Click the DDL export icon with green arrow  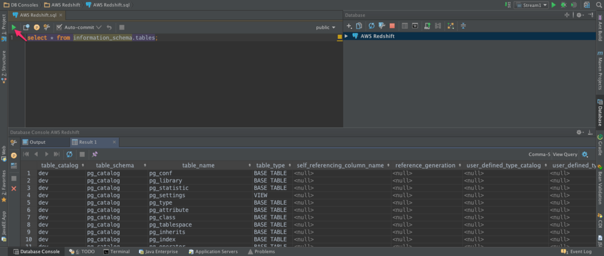tap(427, 26)
